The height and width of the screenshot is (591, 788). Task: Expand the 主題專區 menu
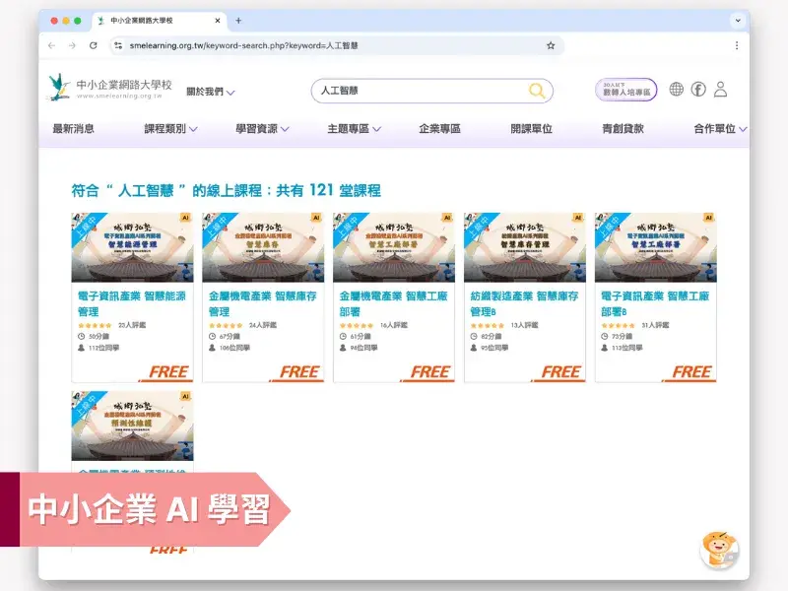tap(355, 129)
